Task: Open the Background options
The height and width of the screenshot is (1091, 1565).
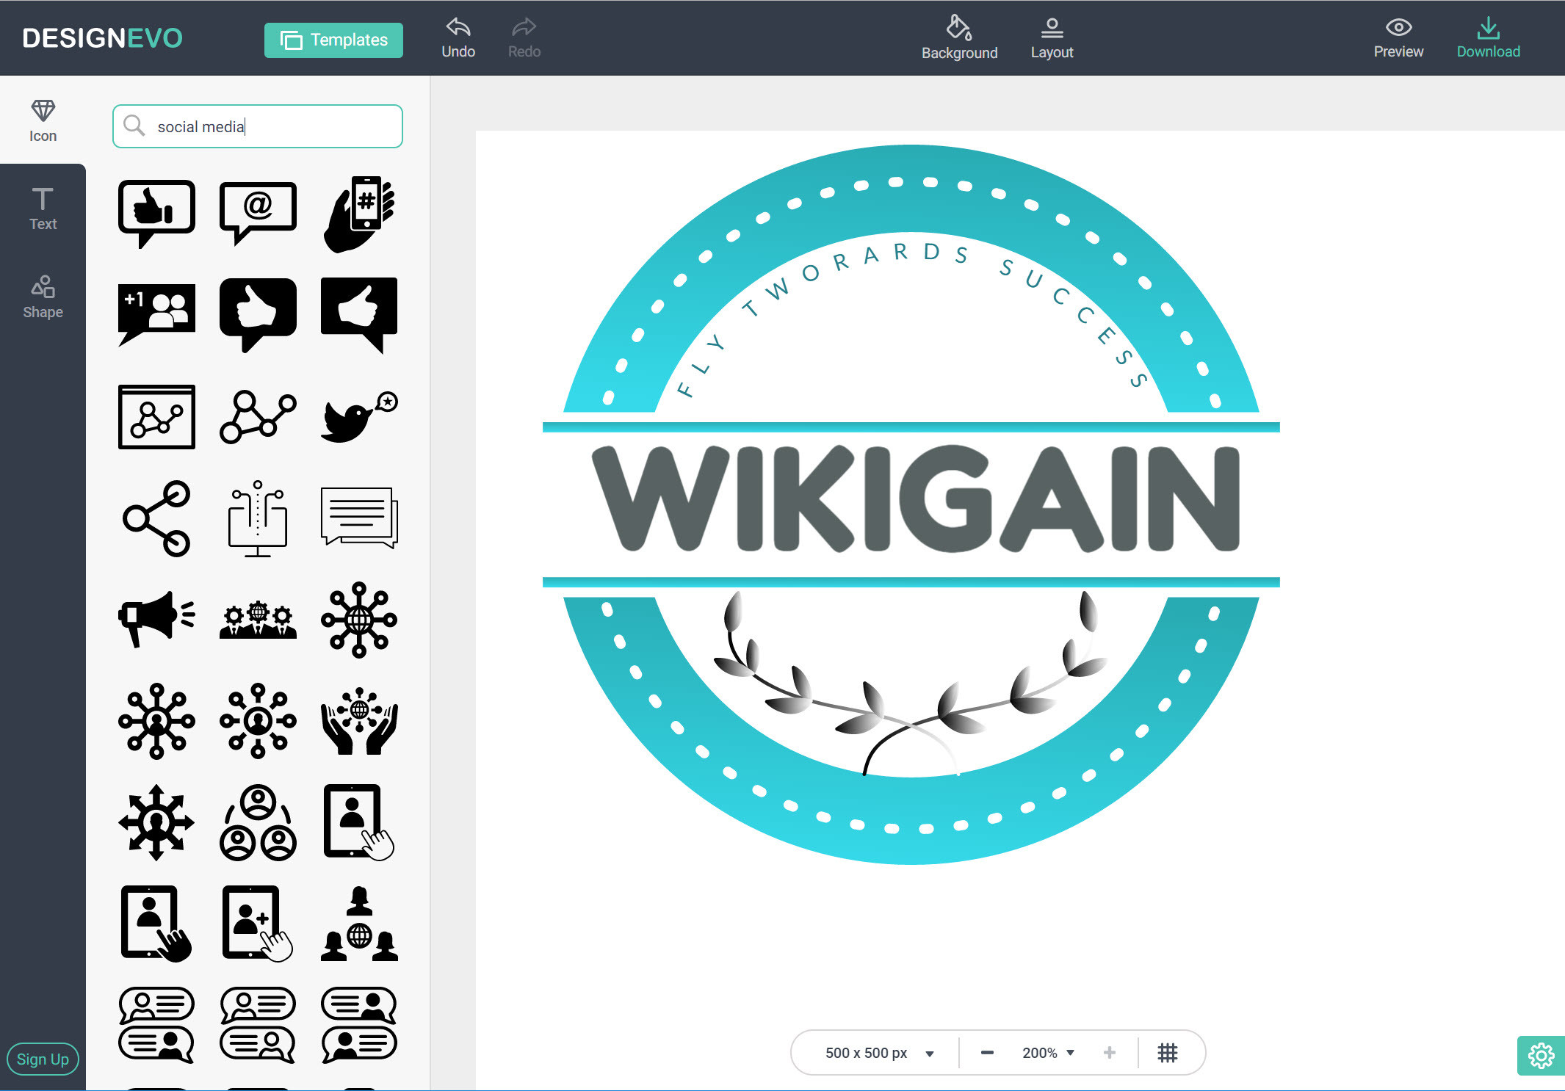Action: pyautogui.click(x=959, y=38)
